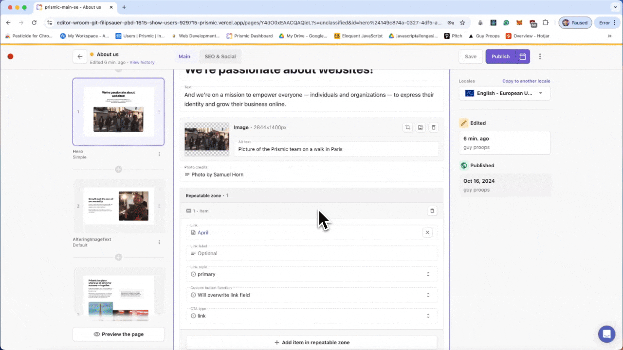Open the schedule calendar next to Publish
The image size is (623, 350).
523,56
